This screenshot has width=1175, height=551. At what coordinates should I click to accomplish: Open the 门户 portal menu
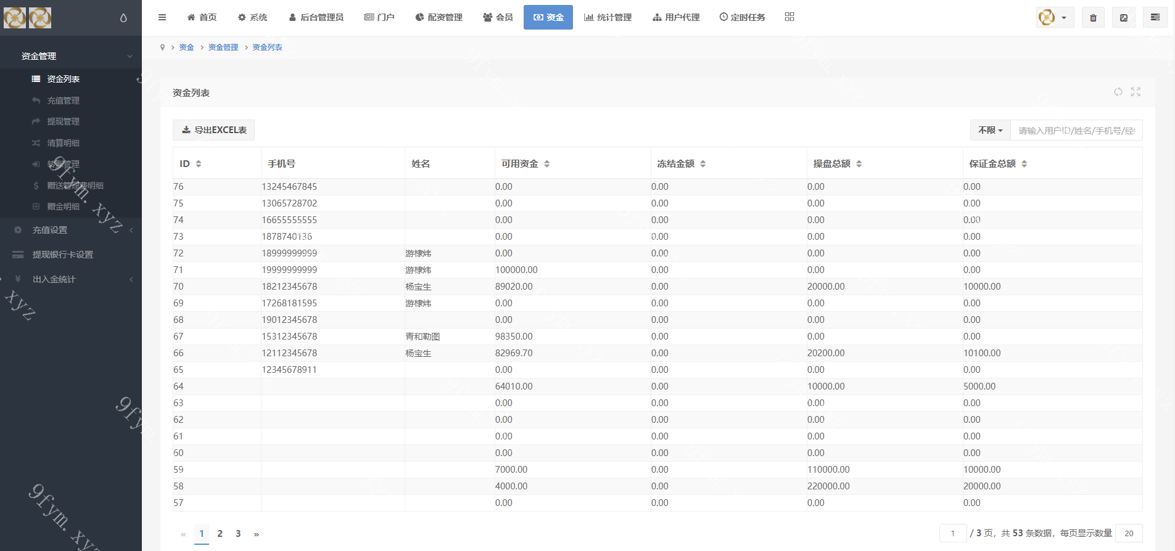[379, 17]
